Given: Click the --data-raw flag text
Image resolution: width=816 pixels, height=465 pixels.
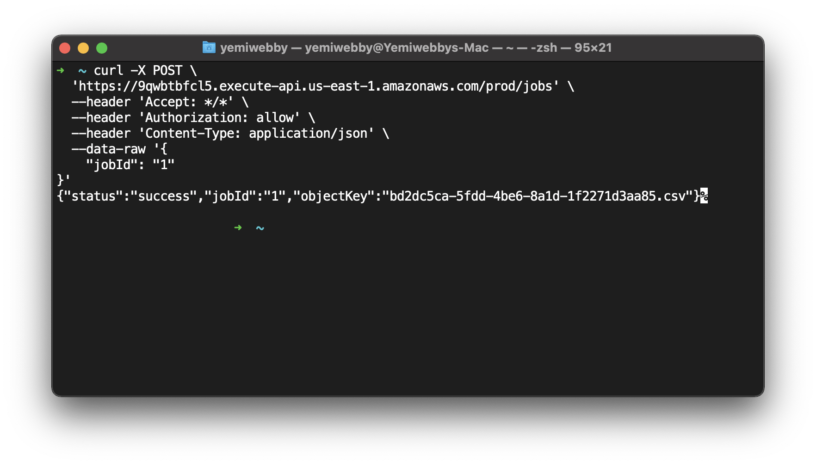Looking at the screenshot, I should 109,148.
